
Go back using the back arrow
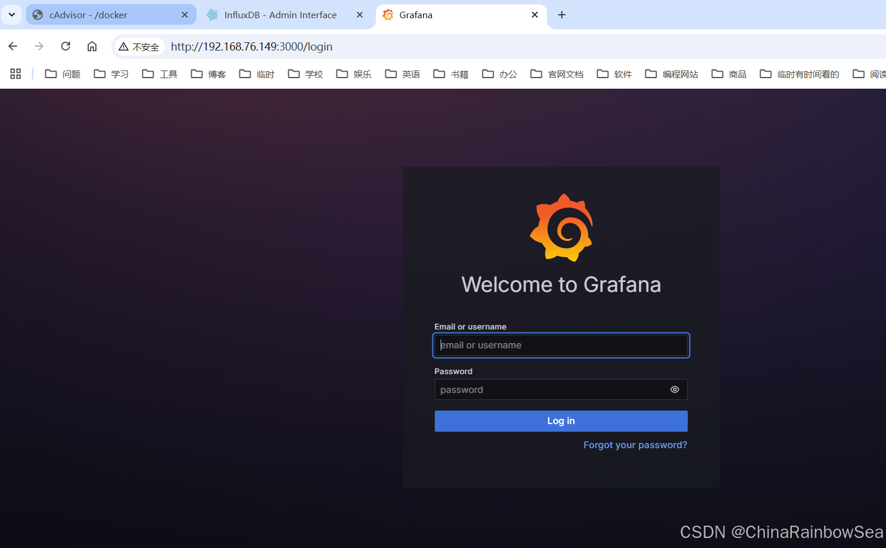click(x=13, y=46)
